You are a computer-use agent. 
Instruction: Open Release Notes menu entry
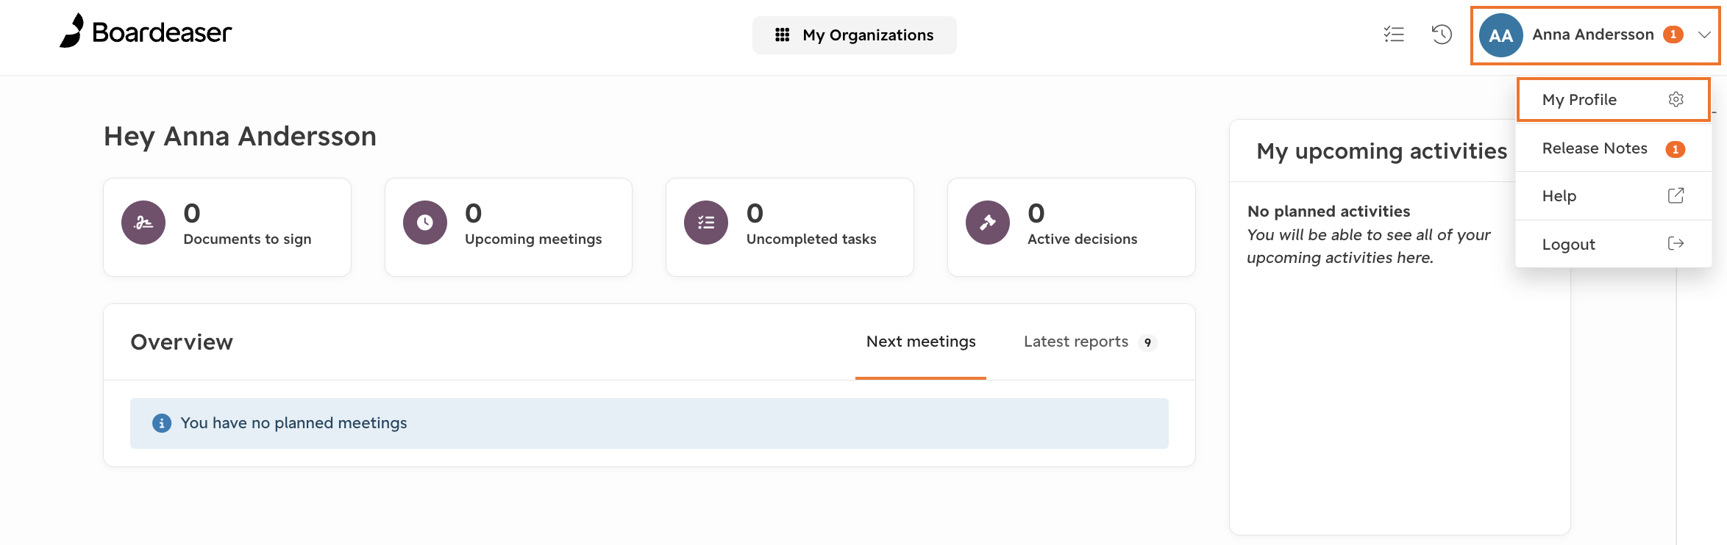pyautogui.click(x=1613, y=148)
